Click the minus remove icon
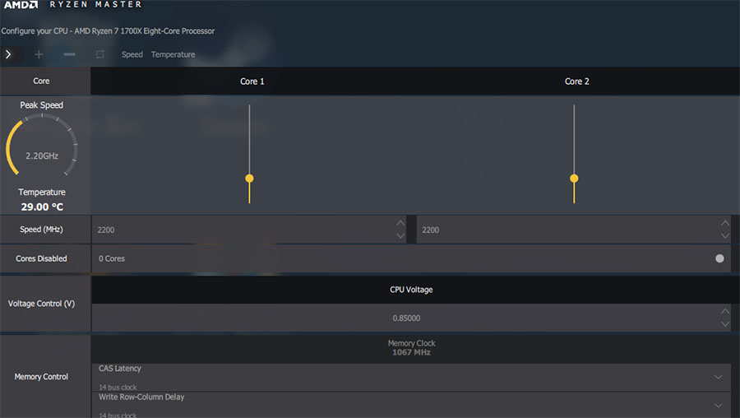 [69, 54]
